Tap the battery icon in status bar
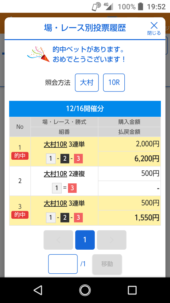The height and width of the screenshot is (303, 170). click(x=141, y=7)
